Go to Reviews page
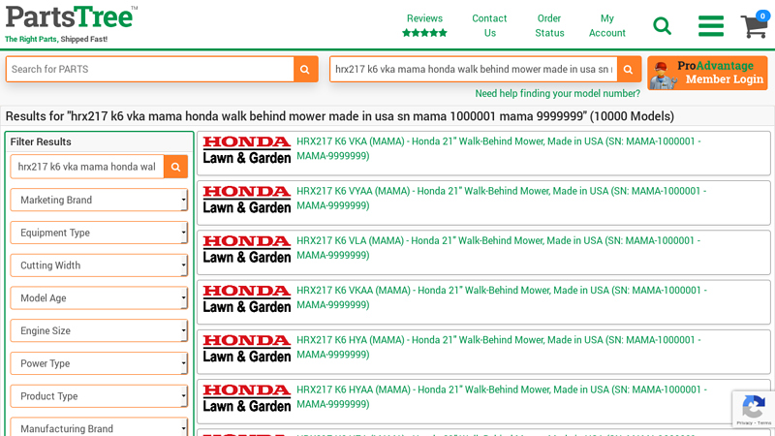Viewport: 775px width, 436px height. point(424,18)
